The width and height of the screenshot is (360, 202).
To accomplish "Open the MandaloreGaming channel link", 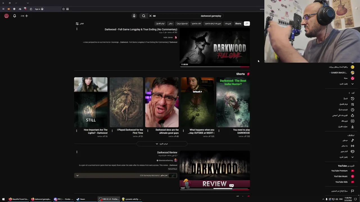I will (166, 160).
